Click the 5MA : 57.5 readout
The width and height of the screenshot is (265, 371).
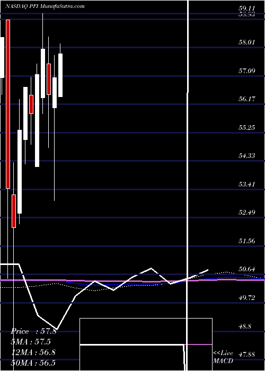pos(31,342)
